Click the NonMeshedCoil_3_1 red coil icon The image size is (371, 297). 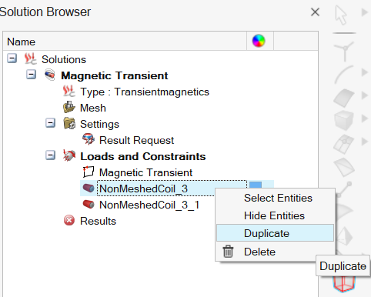pyautogui.click(x=89, y=205)
